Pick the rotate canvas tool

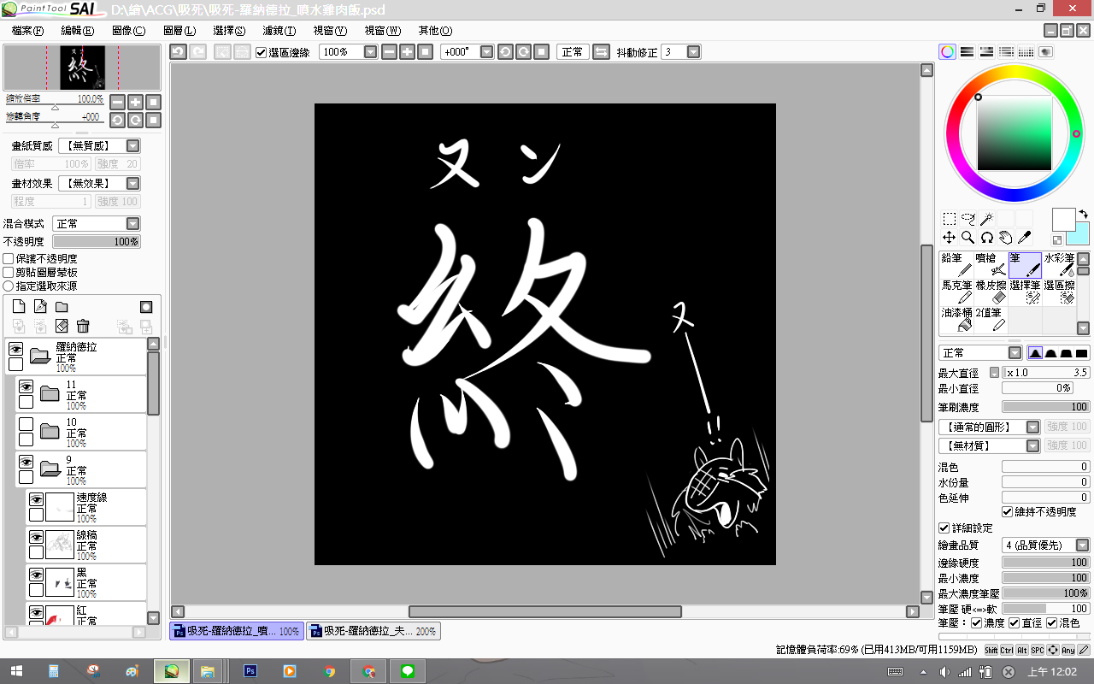pyautogui.click(x=987, y=238)
